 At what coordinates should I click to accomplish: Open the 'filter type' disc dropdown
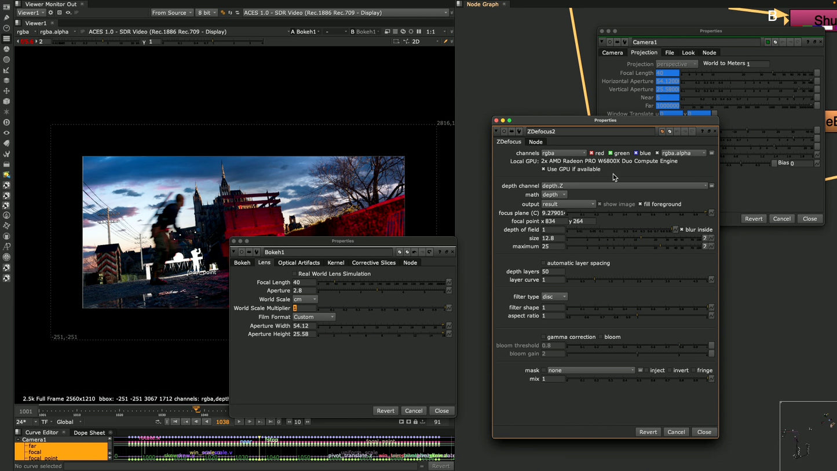[554, 297]
